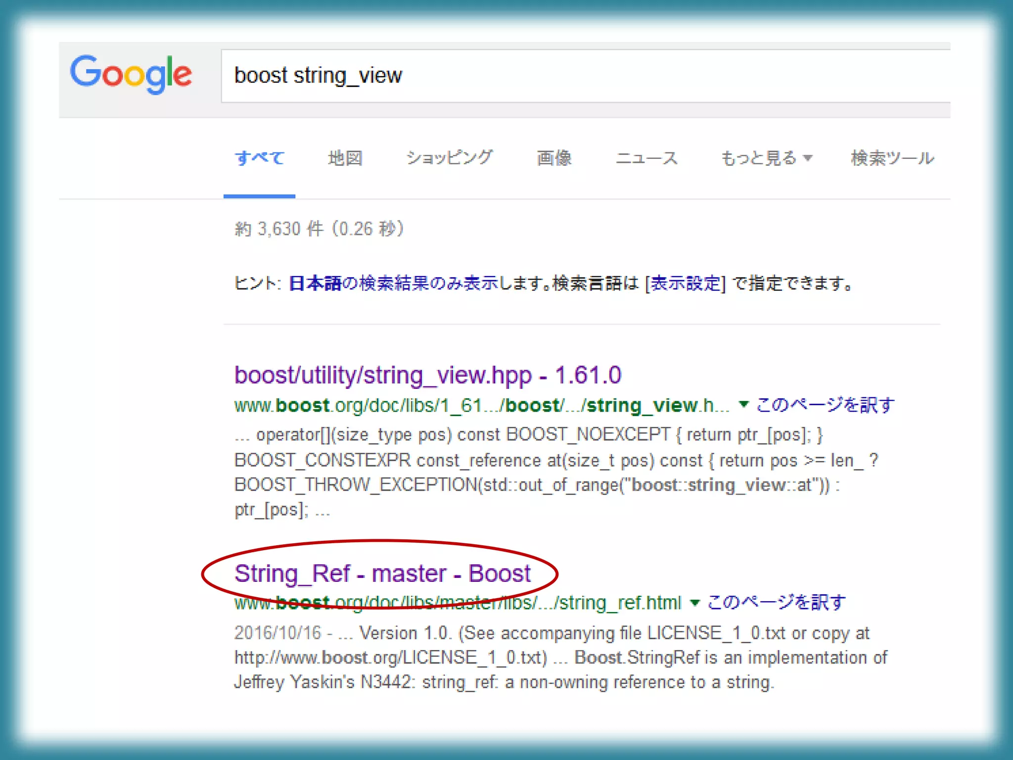Expand dropdown arrow beside string_ref.html URL
1013x760 pixels.
pos(694,603)
